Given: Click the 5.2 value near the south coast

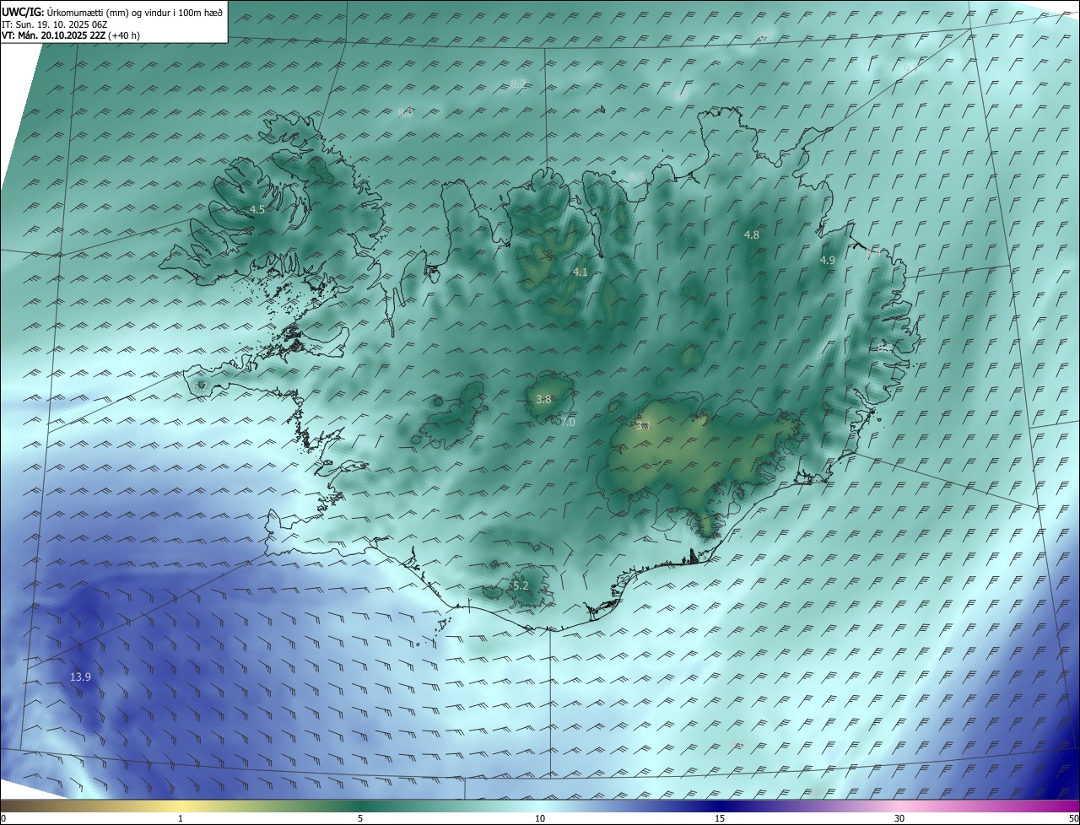Looking at the screenshot, I should point(521,585).
